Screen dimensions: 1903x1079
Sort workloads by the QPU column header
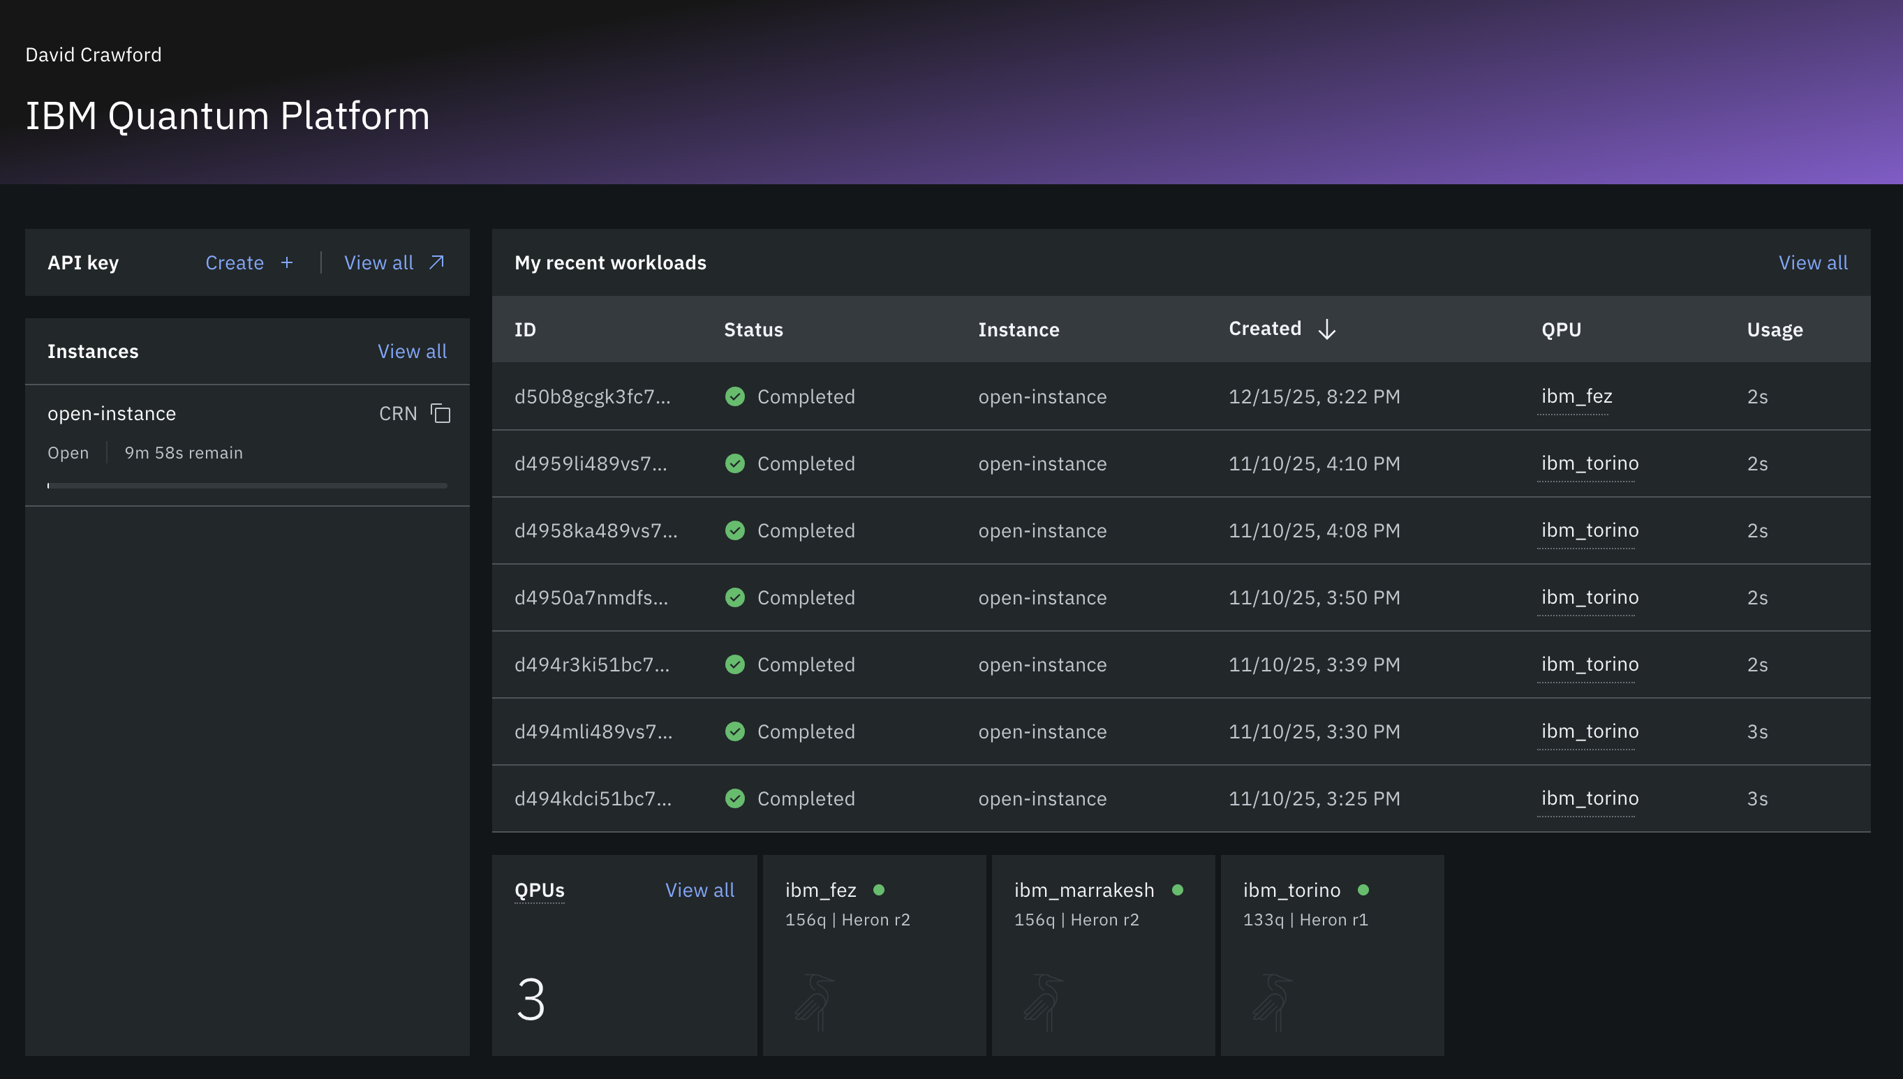click(1561, 330)
